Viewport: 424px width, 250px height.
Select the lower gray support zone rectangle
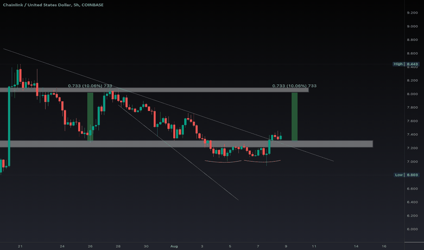(187, 144)
